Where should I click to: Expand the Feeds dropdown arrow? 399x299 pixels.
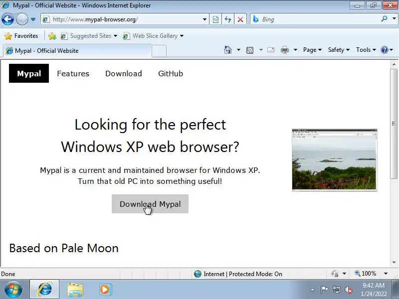point(261,50)
